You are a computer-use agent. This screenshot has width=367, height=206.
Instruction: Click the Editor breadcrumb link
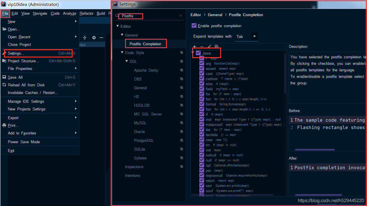coord(196,15)
